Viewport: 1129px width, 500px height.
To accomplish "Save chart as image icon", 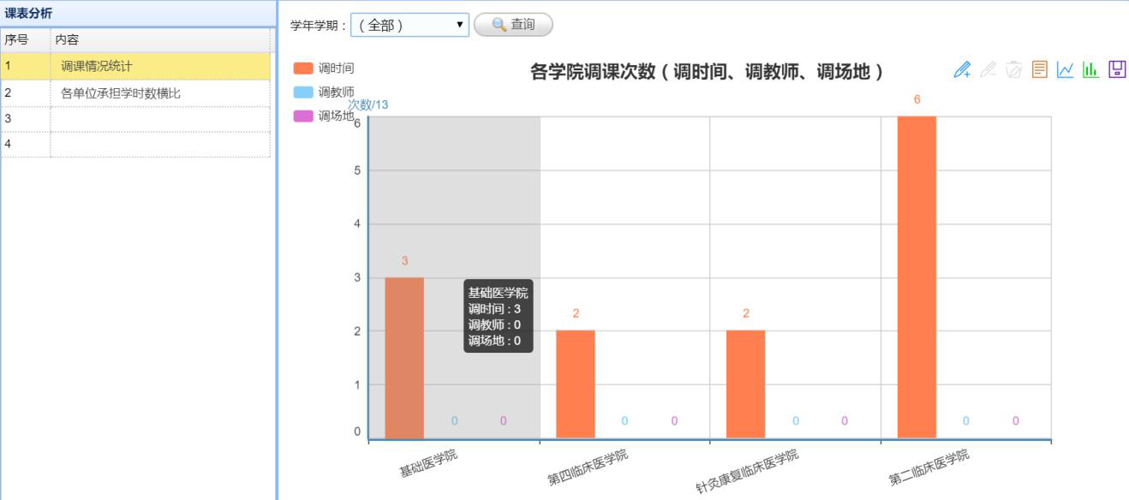I will pos(1116,70).
